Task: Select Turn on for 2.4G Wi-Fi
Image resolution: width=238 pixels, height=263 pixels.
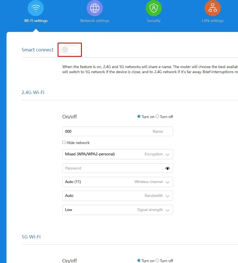Action: [x=139, y=117]
